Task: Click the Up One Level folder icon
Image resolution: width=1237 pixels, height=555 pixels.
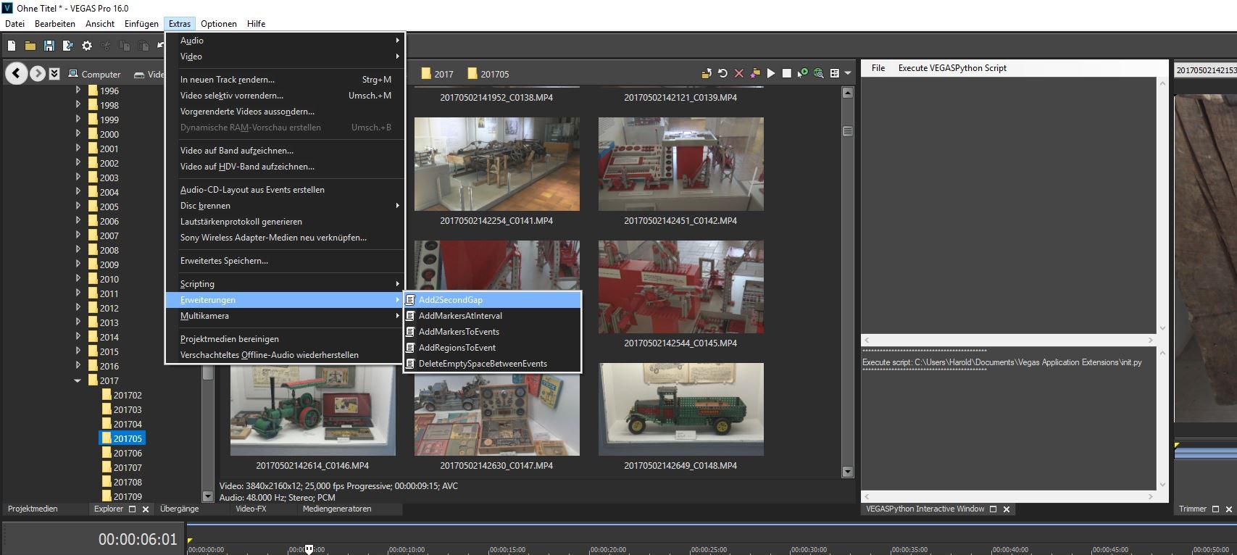Action: pyautogui.click(x=706, y=73)
